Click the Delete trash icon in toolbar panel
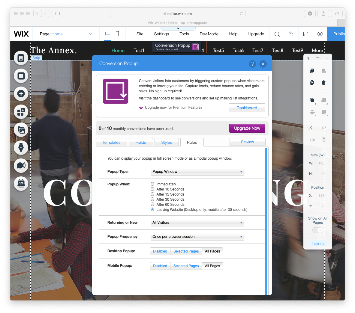The width and height of the screenshot is (355, 313). pyautogui.click(x=323, y=82)
